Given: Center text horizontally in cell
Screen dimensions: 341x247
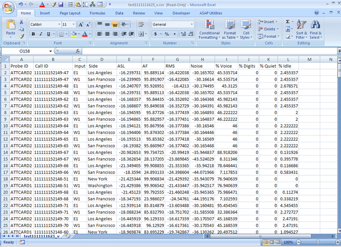Looking at the screenshot, I should 107,34.
